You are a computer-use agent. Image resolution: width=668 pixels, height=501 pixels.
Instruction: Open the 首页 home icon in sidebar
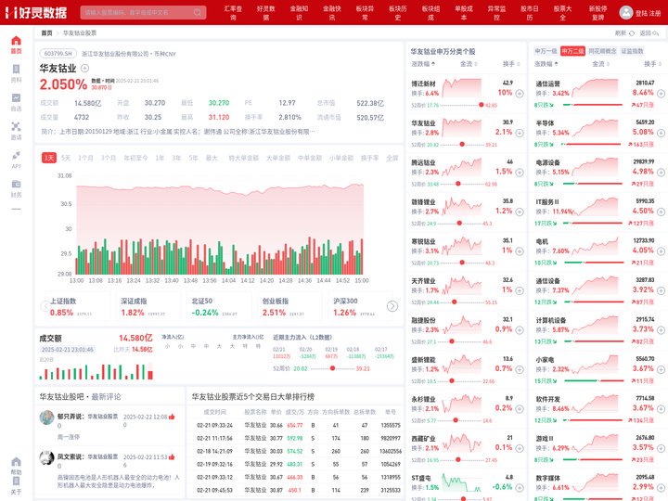pos(16,45)
